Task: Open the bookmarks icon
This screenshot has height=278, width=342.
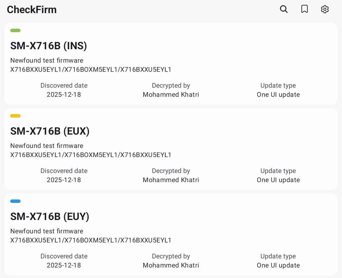Action: (304, 9)
